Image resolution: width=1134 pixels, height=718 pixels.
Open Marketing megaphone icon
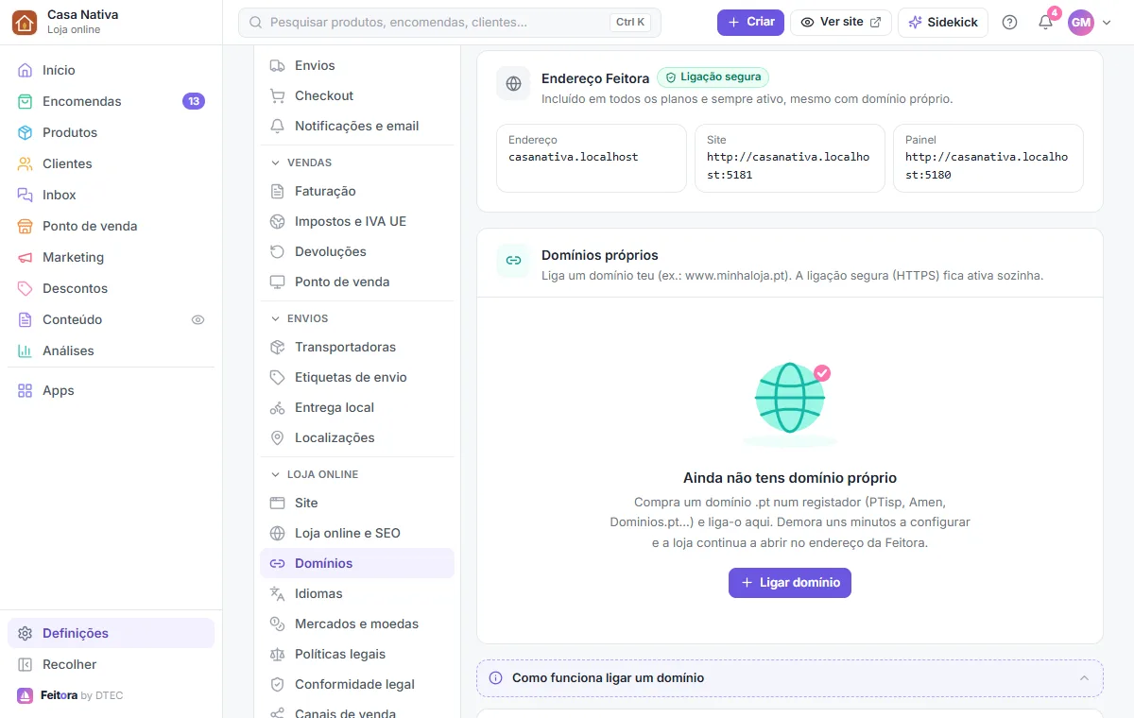tap(25, 257)
